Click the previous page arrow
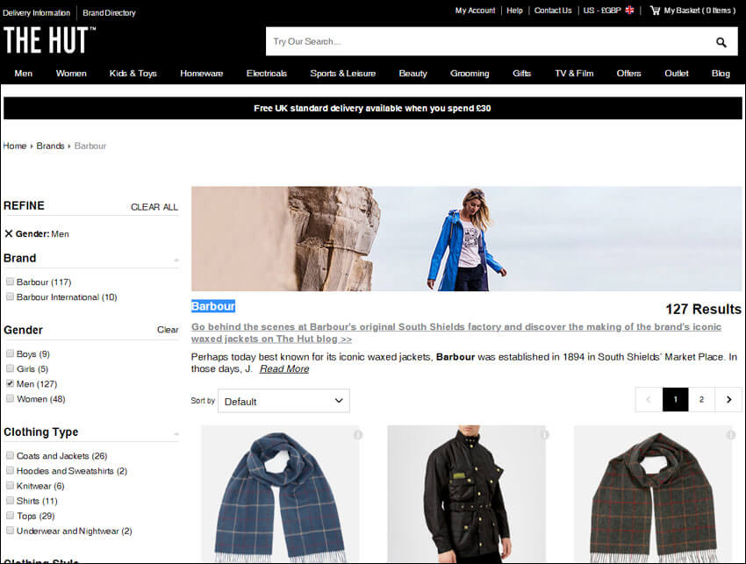The height and width of the screenshot is (564, 746). click(x=649, y=399)
